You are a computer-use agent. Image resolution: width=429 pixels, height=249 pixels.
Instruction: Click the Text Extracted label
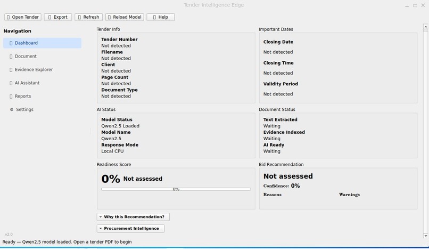[x=280, y=120]
